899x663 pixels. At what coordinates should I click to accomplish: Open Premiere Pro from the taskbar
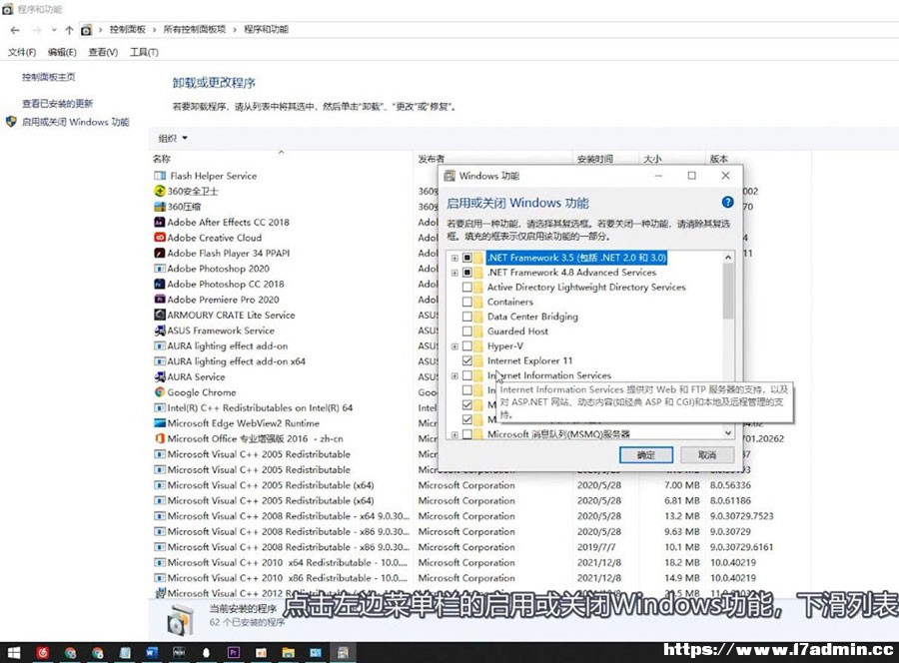click(234, 652)
